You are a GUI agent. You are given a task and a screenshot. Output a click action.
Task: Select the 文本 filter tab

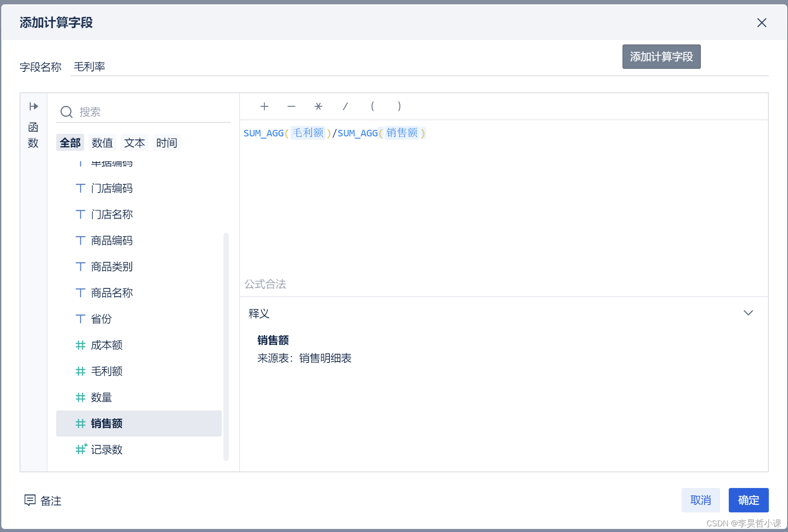135,143
